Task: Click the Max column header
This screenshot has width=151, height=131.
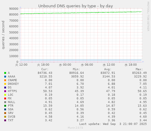Action: (x=139, y=69)
